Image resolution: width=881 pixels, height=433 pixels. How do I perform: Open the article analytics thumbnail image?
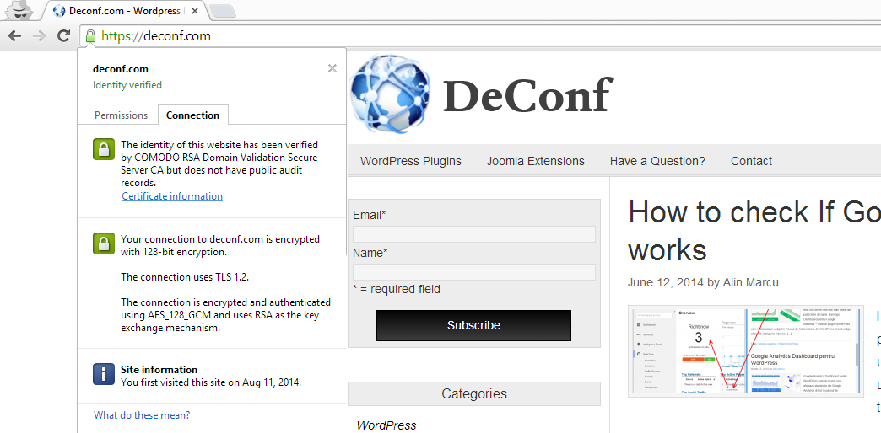click(746, 351)
